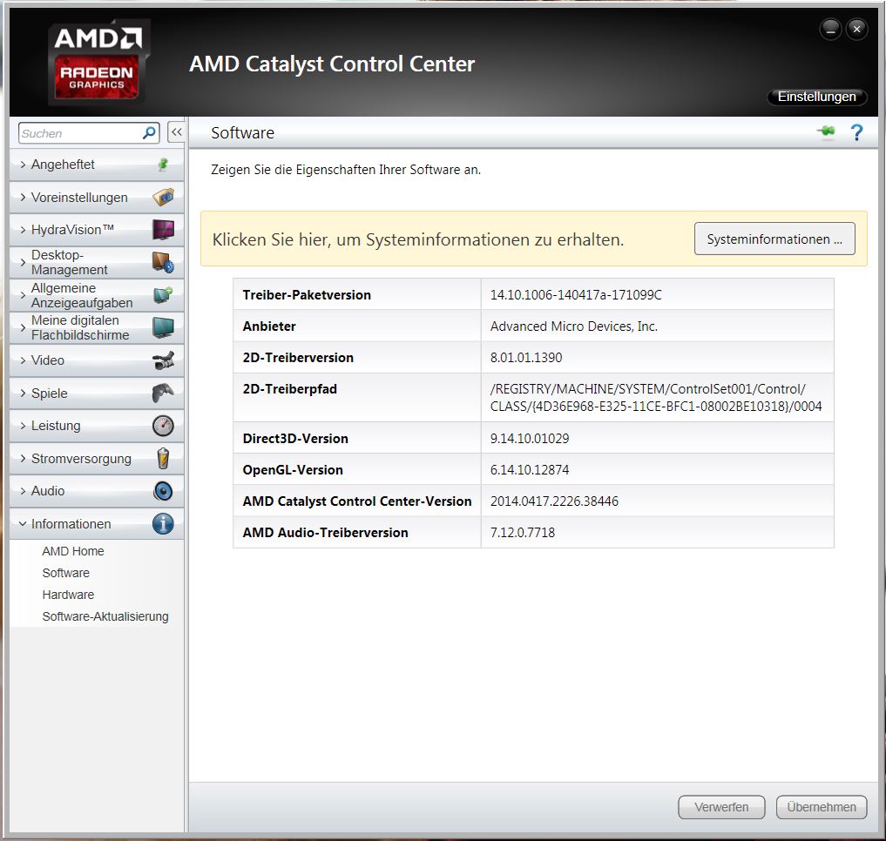Select Control Center version 2014.0417.2226.38446
The width and height of the screenshot is (886, 841).
pyautogui.click(x=554, y=501)
